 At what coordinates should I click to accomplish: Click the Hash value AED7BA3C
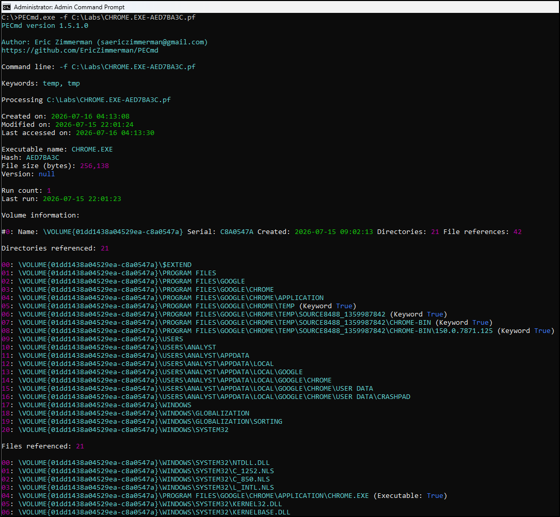(42, 157)
